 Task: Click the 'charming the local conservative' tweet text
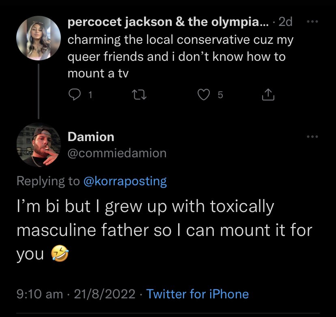181,56
